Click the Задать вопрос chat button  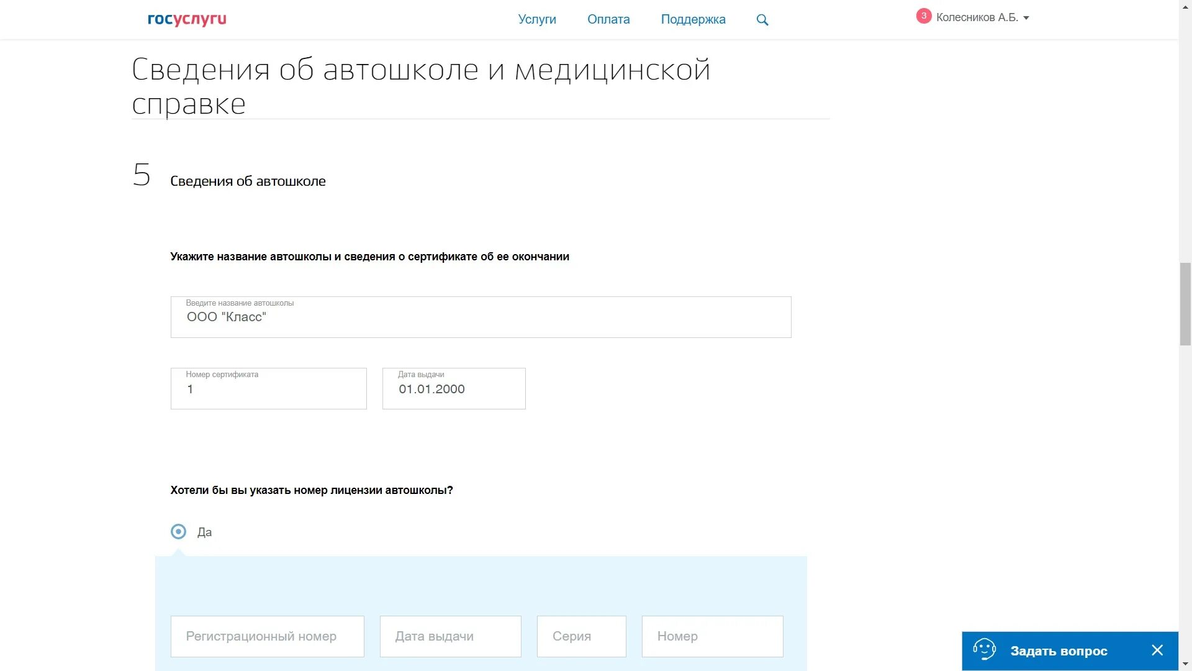pos(1059,650)
